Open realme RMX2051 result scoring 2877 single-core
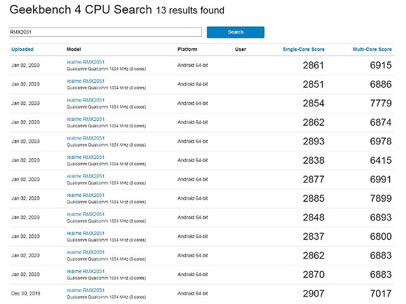 86,175
